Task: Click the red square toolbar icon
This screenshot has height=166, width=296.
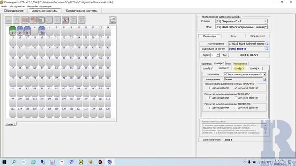Action: pyautogui.click(x=25, y=20)
